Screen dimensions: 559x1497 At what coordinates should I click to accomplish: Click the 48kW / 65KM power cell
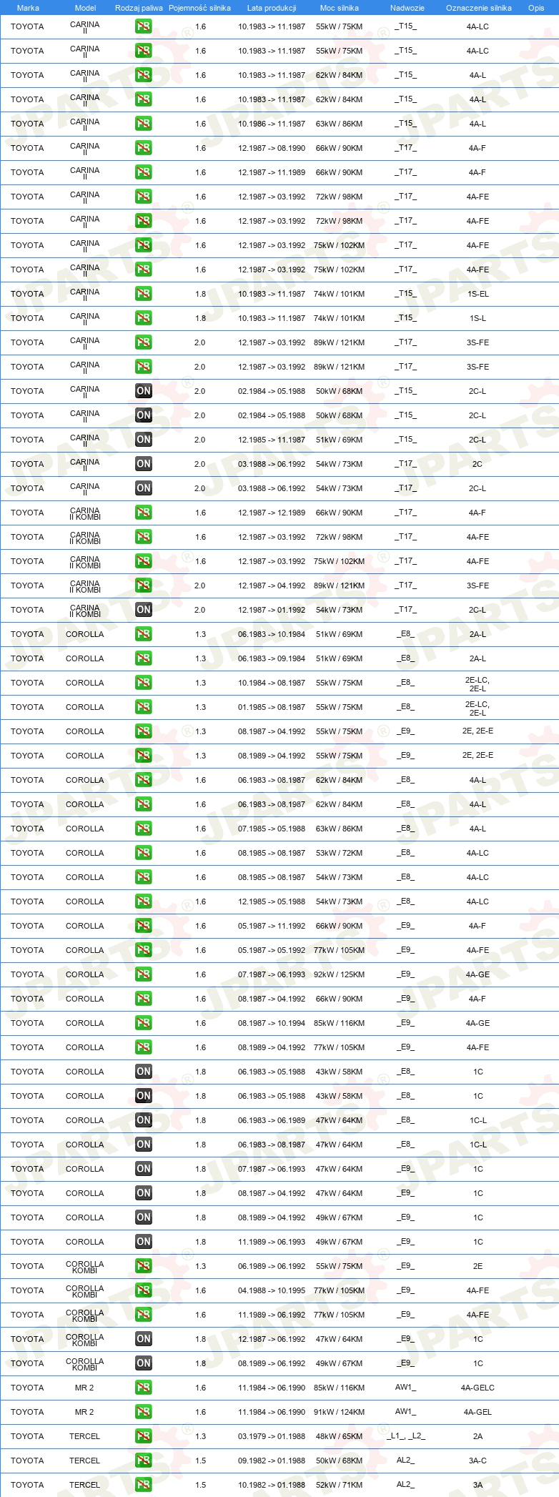click(x=340, y=1436)
